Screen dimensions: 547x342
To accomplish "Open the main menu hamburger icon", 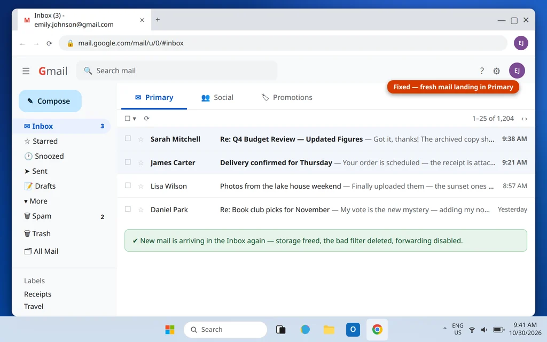I will [x=26, y=71].
